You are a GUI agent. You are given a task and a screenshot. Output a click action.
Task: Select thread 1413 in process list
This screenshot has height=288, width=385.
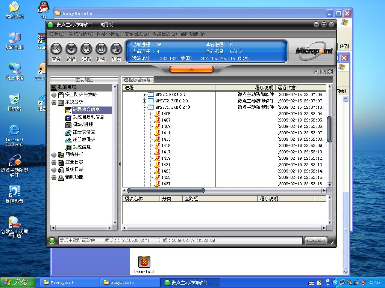click(166, 139)
